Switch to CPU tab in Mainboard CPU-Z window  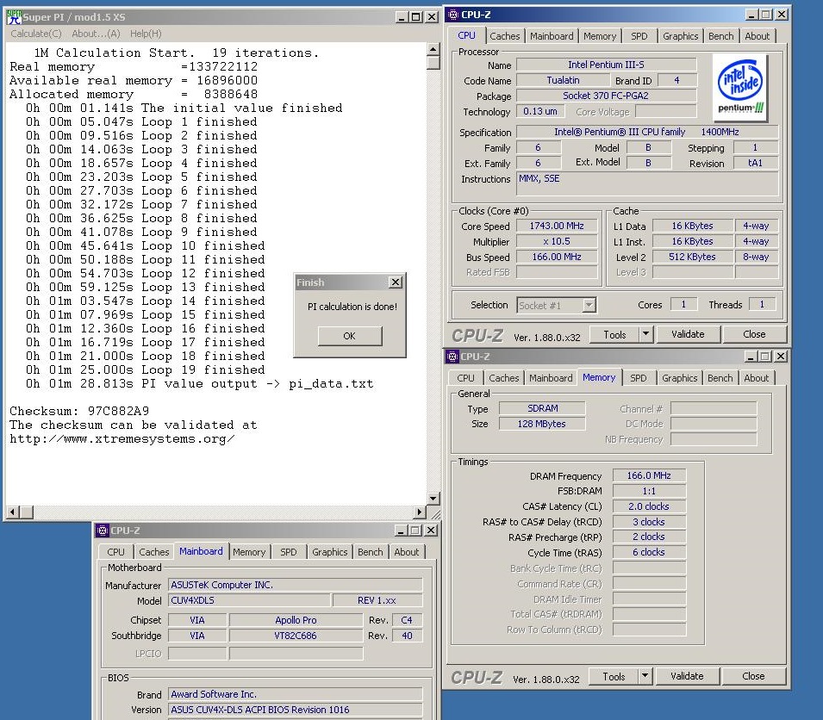pyautogui.click(x=116, y=552)
